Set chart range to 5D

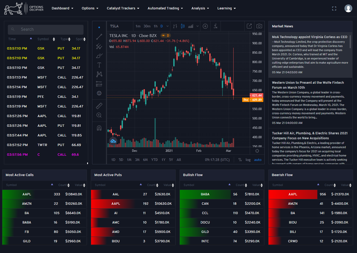121,160
